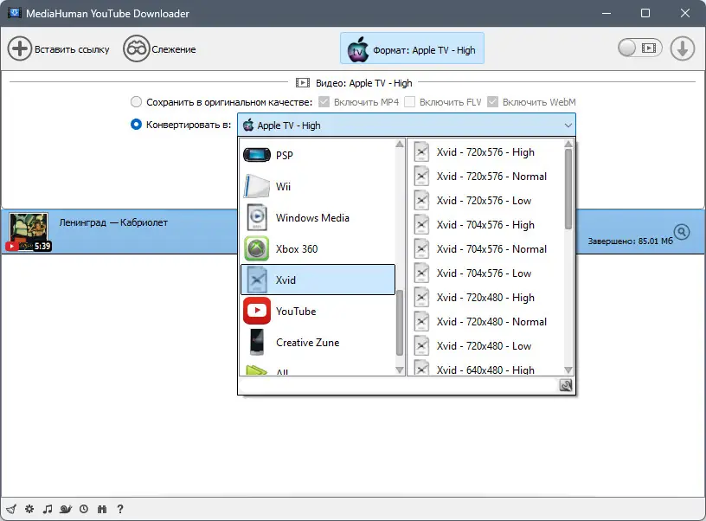Click the preset list scrollbar thumb
The image size is (706, 521).
[x=568, y=190]
